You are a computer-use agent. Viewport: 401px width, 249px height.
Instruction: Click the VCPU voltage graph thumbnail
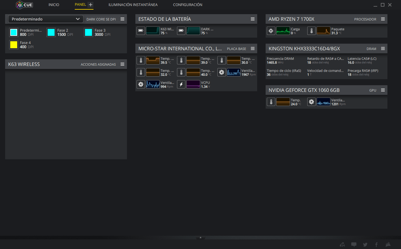(x=193, y=84)
